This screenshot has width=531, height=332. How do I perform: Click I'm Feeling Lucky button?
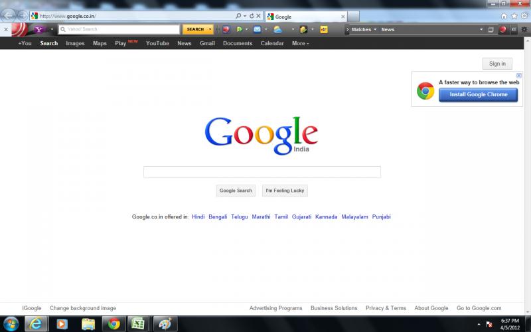point(285,191)
